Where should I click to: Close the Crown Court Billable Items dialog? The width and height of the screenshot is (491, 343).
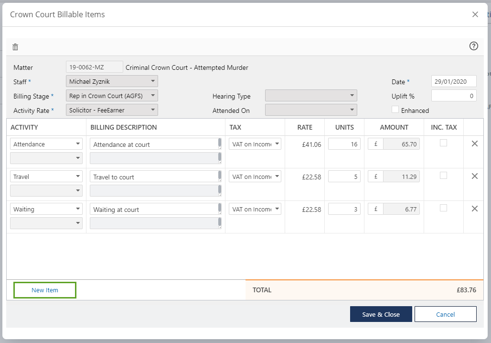(x=475, y=14)
